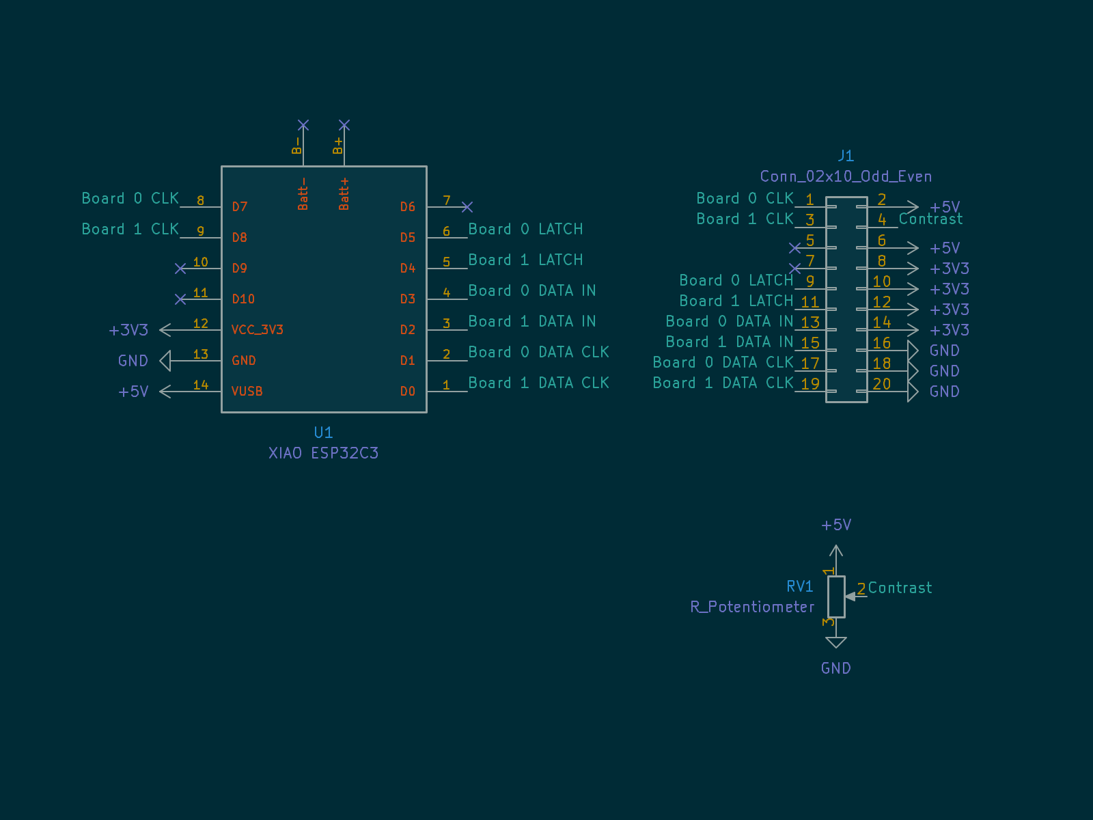Screen dimensions: 1093x820
Task: Select the Contrast label at the potentiometer wiper
Action: coord(900,588)
